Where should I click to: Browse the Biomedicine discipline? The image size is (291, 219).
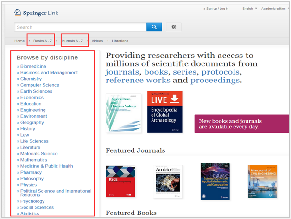pos(33,66)
